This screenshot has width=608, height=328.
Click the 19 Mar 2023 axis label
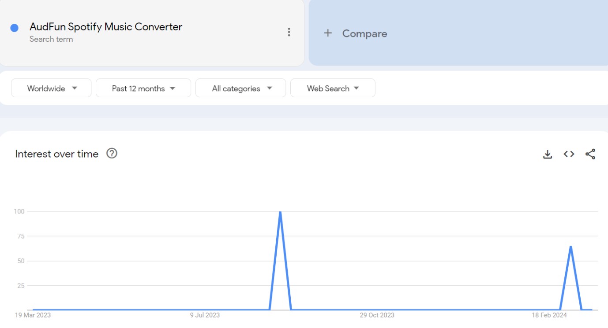(33, 315)
